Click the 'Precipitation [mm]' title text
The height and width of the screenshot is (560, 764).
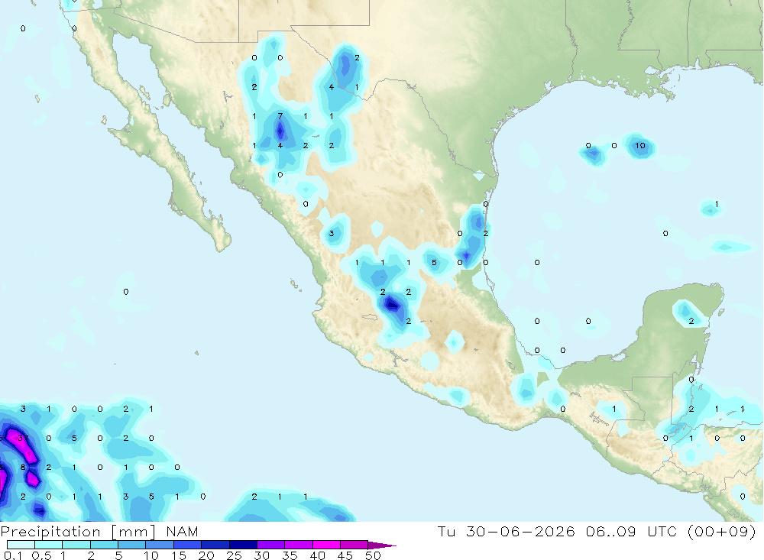tap(78, 531)
